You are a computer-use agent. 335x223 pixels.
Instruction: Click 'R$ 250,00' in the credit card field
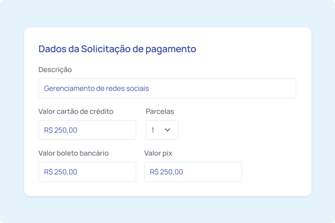[60, 130]
